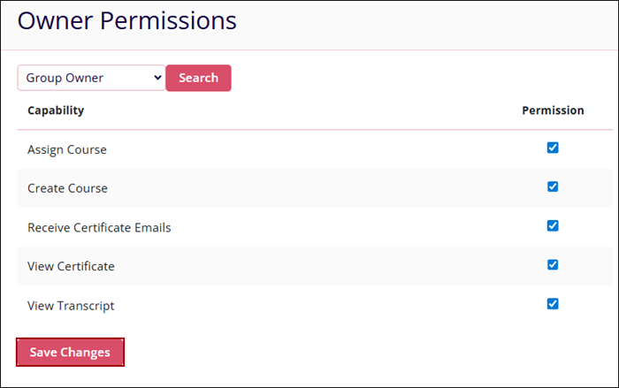Viewport: 619px width, 388px height.
Task: Click the Owner Permissions page title
Action: click(127, 21)
